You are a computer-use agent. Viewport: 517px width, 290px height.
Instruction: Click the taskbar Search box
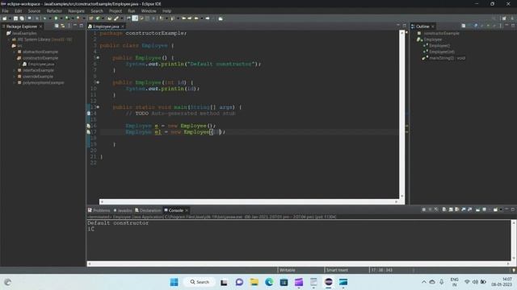(200, 282)
